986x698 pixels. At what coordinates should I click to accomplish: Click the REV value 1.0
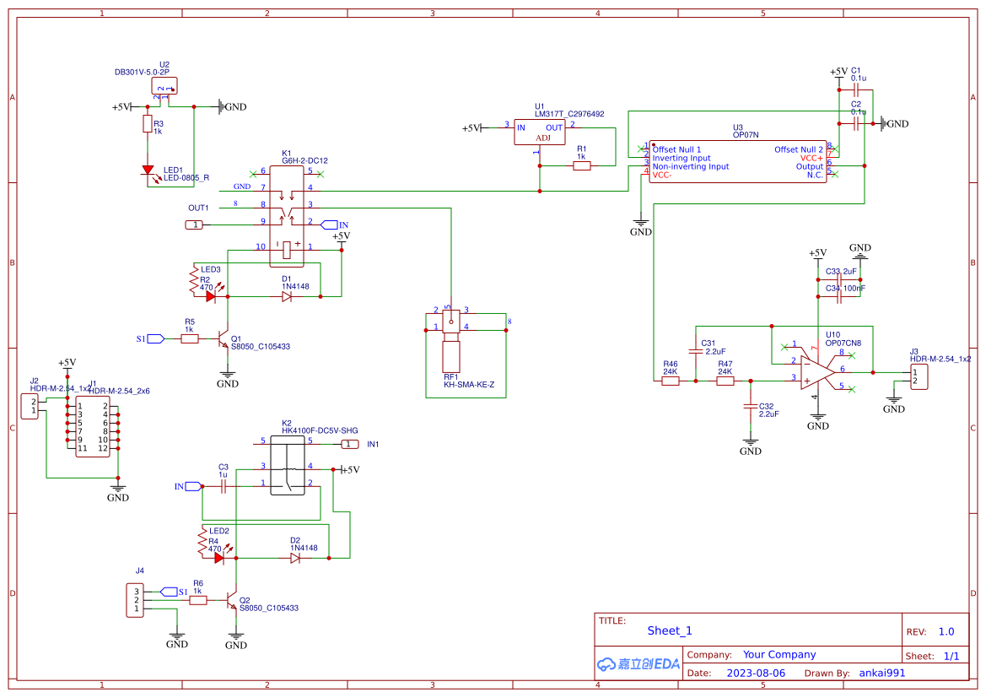click(946, 631)
